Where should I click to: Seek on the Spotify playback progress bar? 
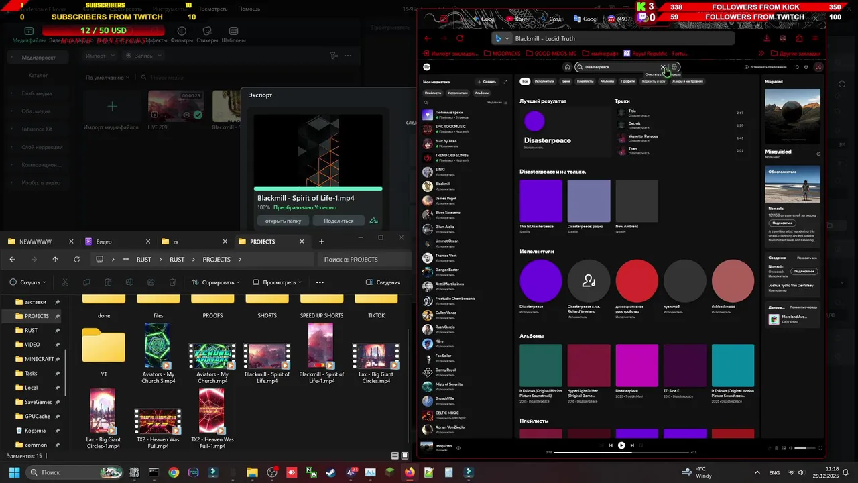tap(621, 452)
